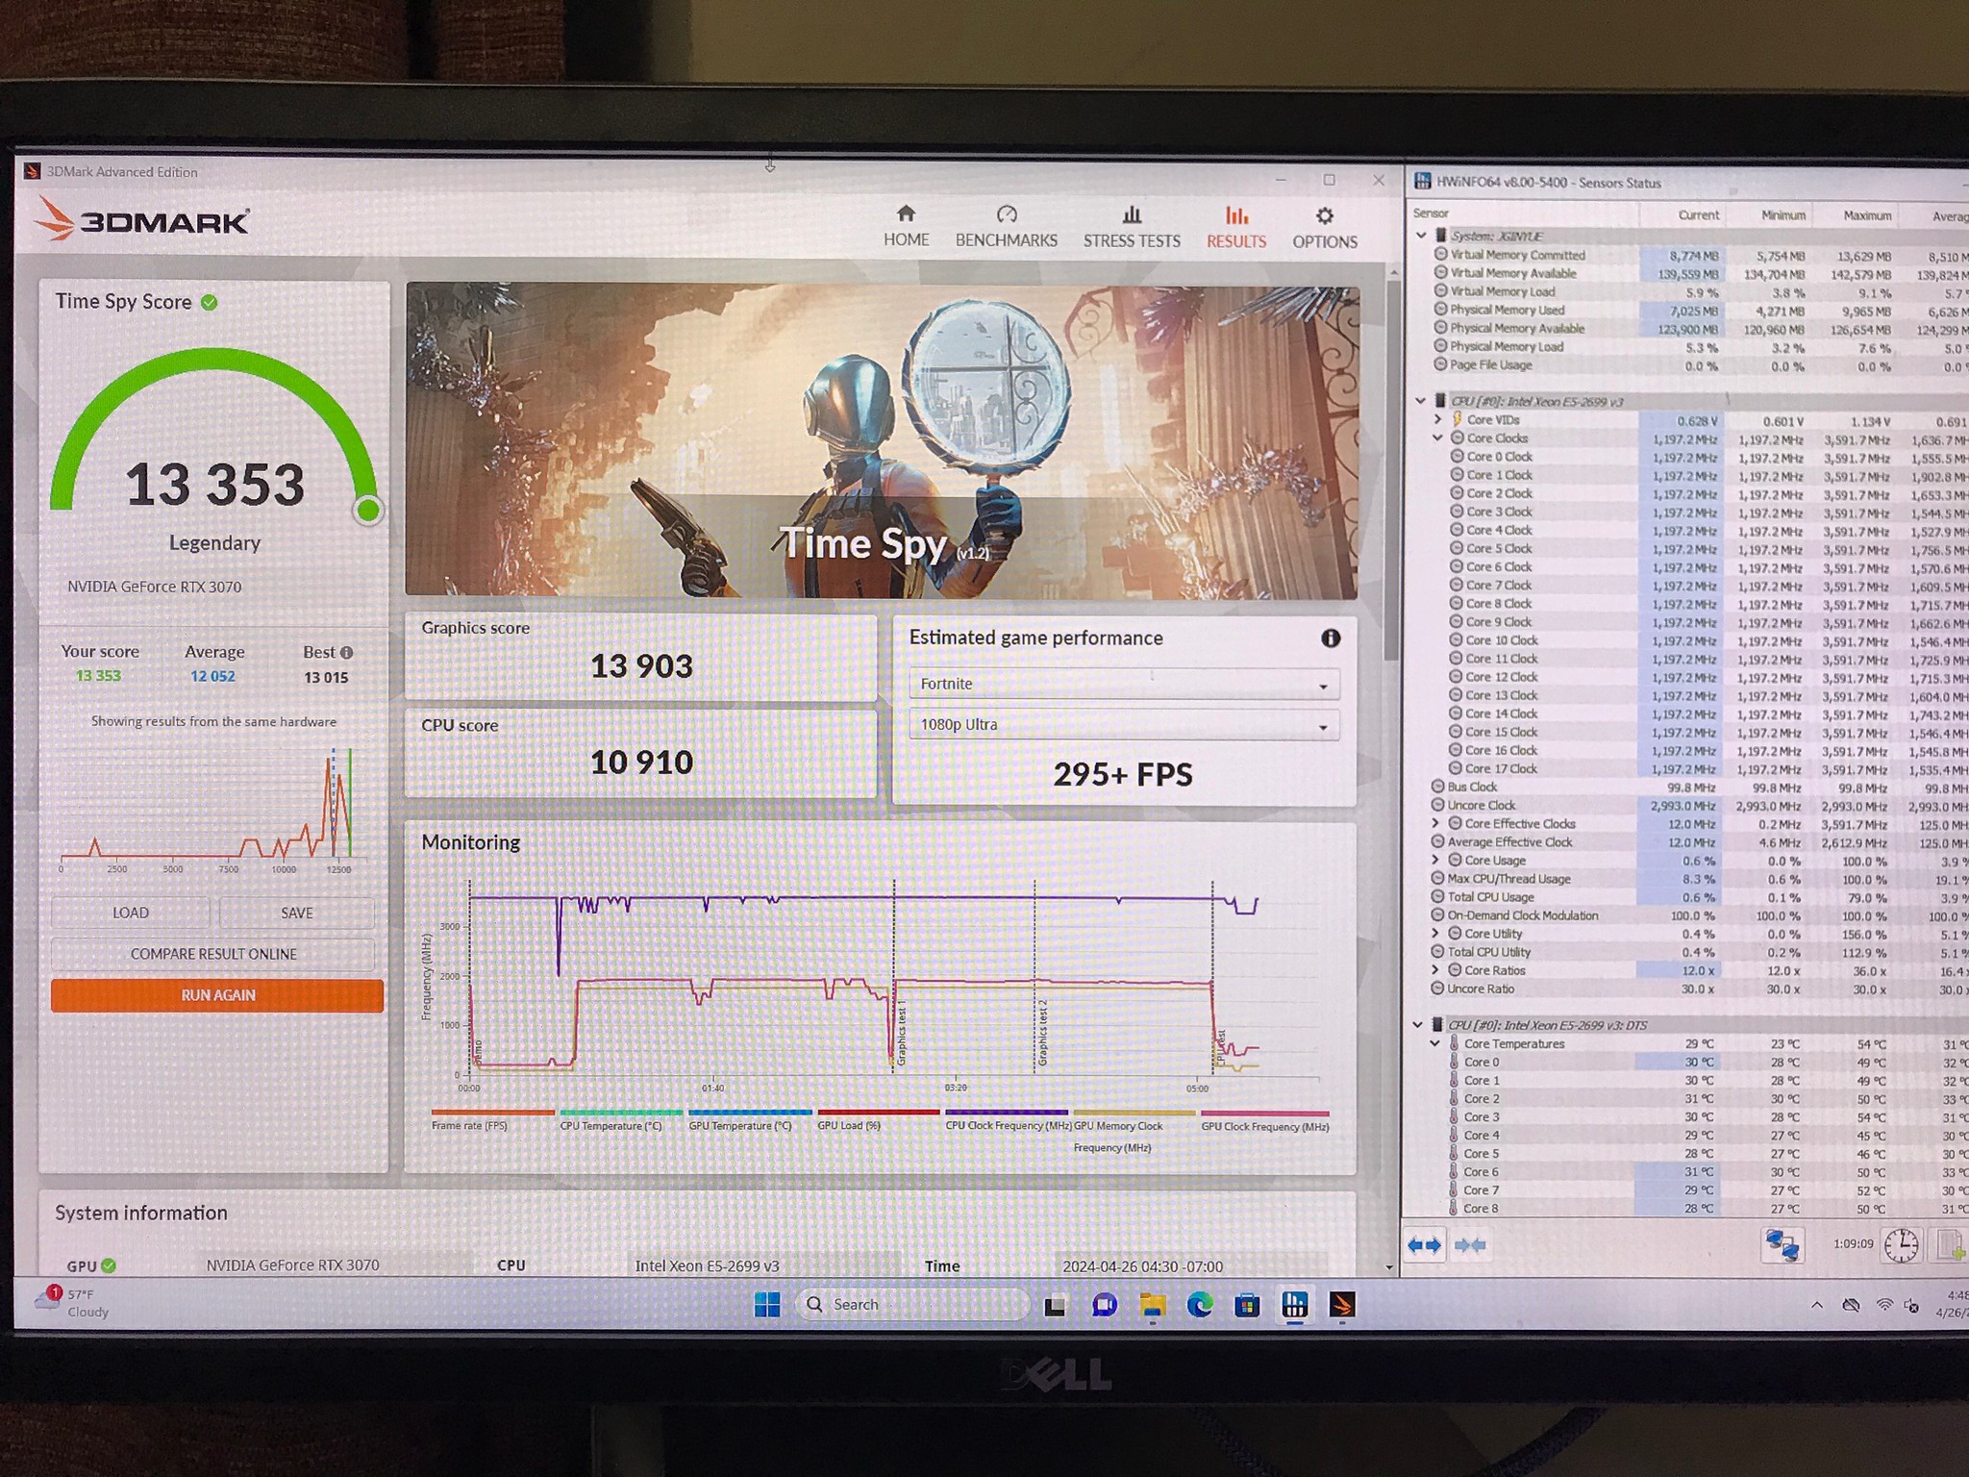Click HWiNFO collapse columns arrows icon
This screenshot has height=1477, width=1969.
pyautogui.click(x=1470, y=1245)
